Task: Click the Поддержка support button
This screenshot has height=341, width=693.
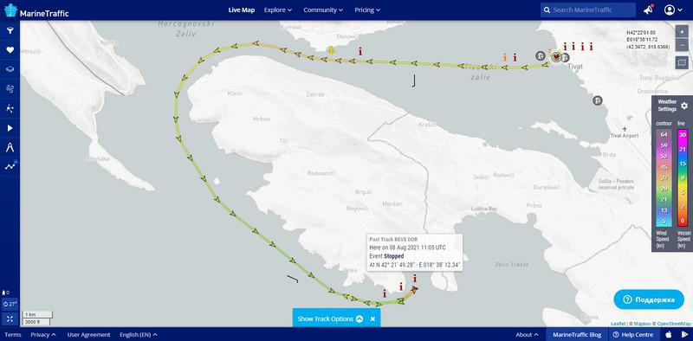Action: tap(649, 299)
